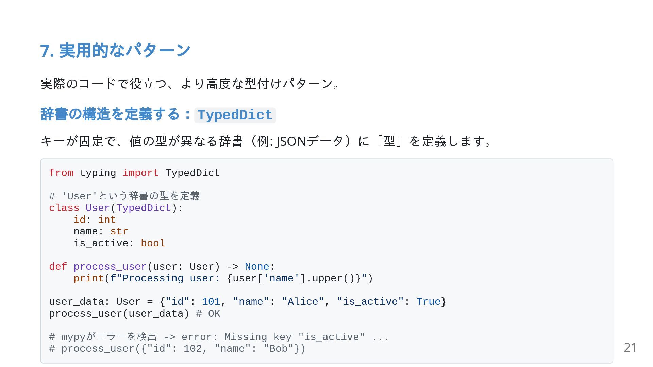
Task: Click the page number 21
Action: pyautogui.click(x=630, y=348)
